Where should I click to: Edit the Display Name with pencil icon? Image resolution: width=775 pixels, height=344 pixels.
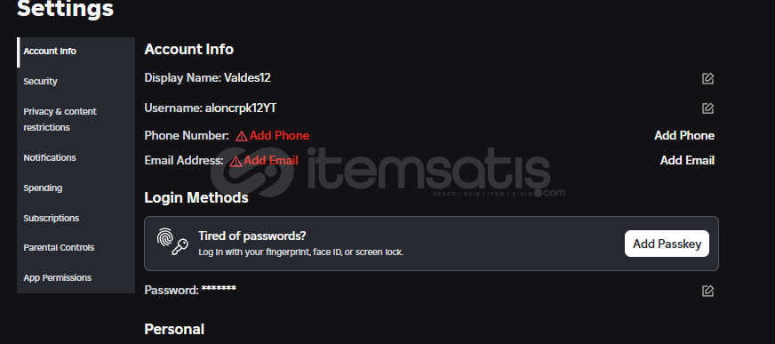click(x=707, y=78)
